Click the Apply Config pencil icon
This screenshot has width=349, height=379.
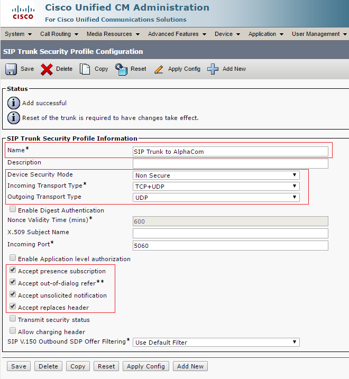tap(159, 70)
